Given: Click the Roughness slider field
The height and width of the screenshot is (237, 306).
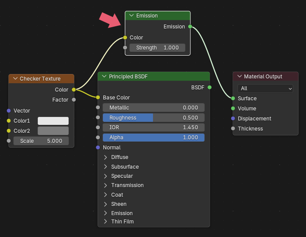Looking at the screenshot, I should tap(153, 118).
